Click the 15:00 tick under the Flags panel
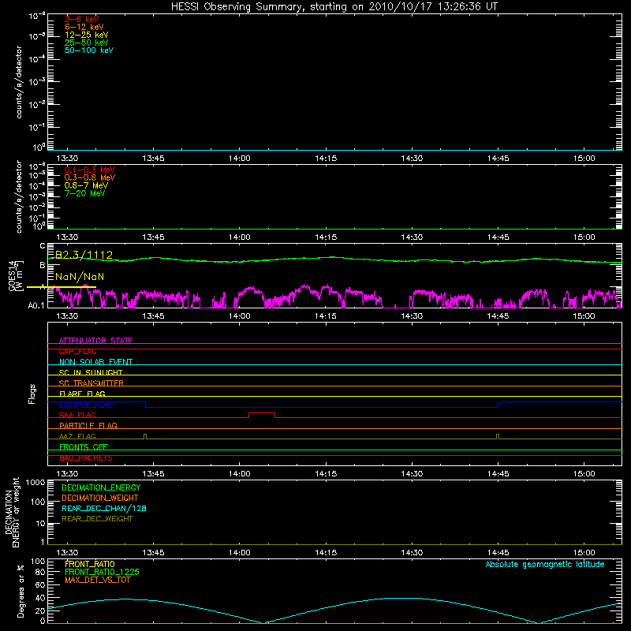 tap(584, 474)
